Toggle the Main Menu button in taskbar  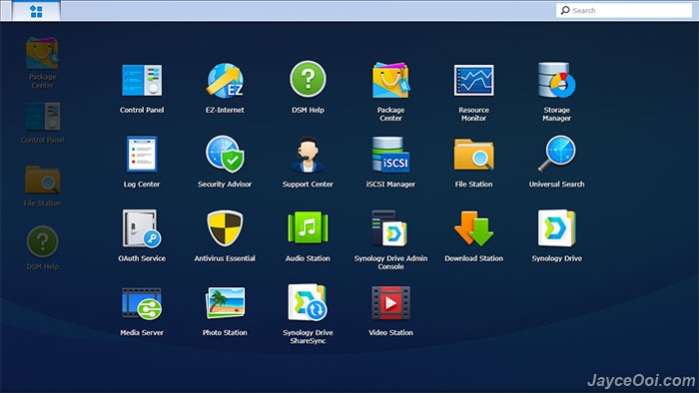click(36, 11)
